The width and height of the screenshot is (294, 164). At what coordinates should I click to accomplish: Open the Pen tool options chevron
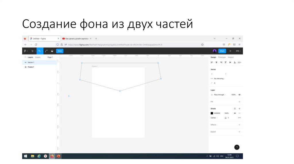pyautogui.click(x=42, y=51)
